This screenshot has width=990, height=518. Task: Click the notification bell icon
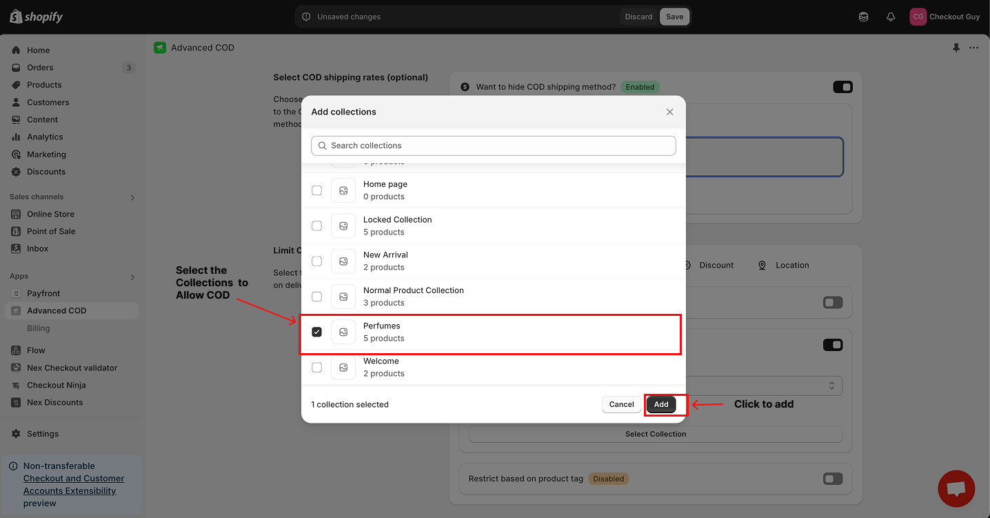click(x=891, y=17)
